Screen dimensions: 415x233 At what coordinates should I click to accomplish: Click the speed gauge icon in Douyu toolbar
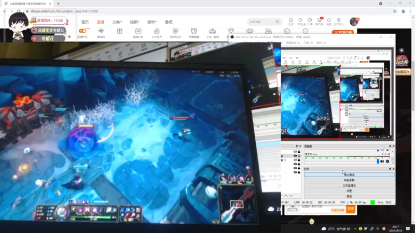pos(287,31)
